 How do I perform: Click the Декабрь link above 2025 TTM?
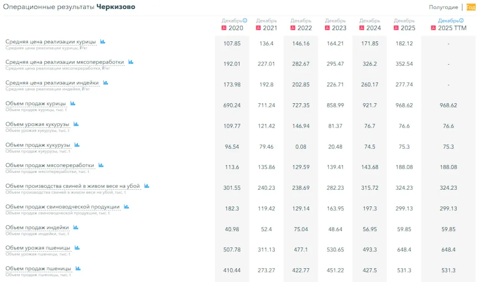pos(448,20)
